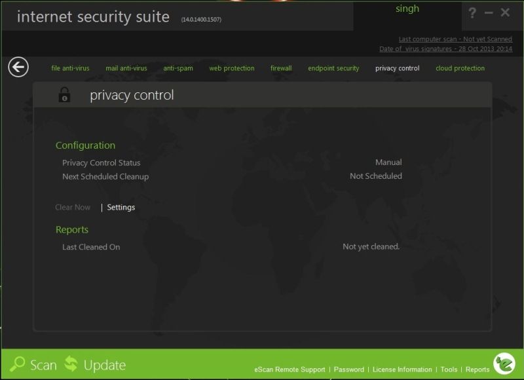Click the Last Cleaned On label
The width and height of the screenshot is (524, 380).
pyautogui.click(x=91, y=247)
